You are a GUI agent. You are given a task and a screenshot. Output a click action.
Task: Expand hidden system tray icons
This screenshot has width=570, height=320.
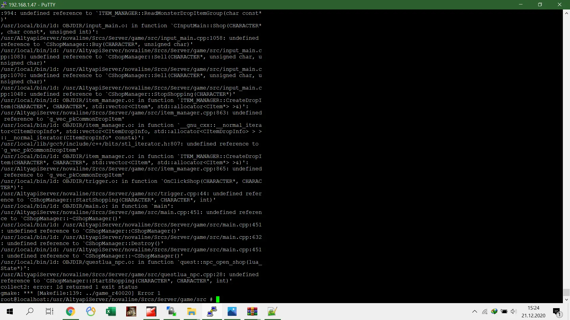click(x=475, y=311)
